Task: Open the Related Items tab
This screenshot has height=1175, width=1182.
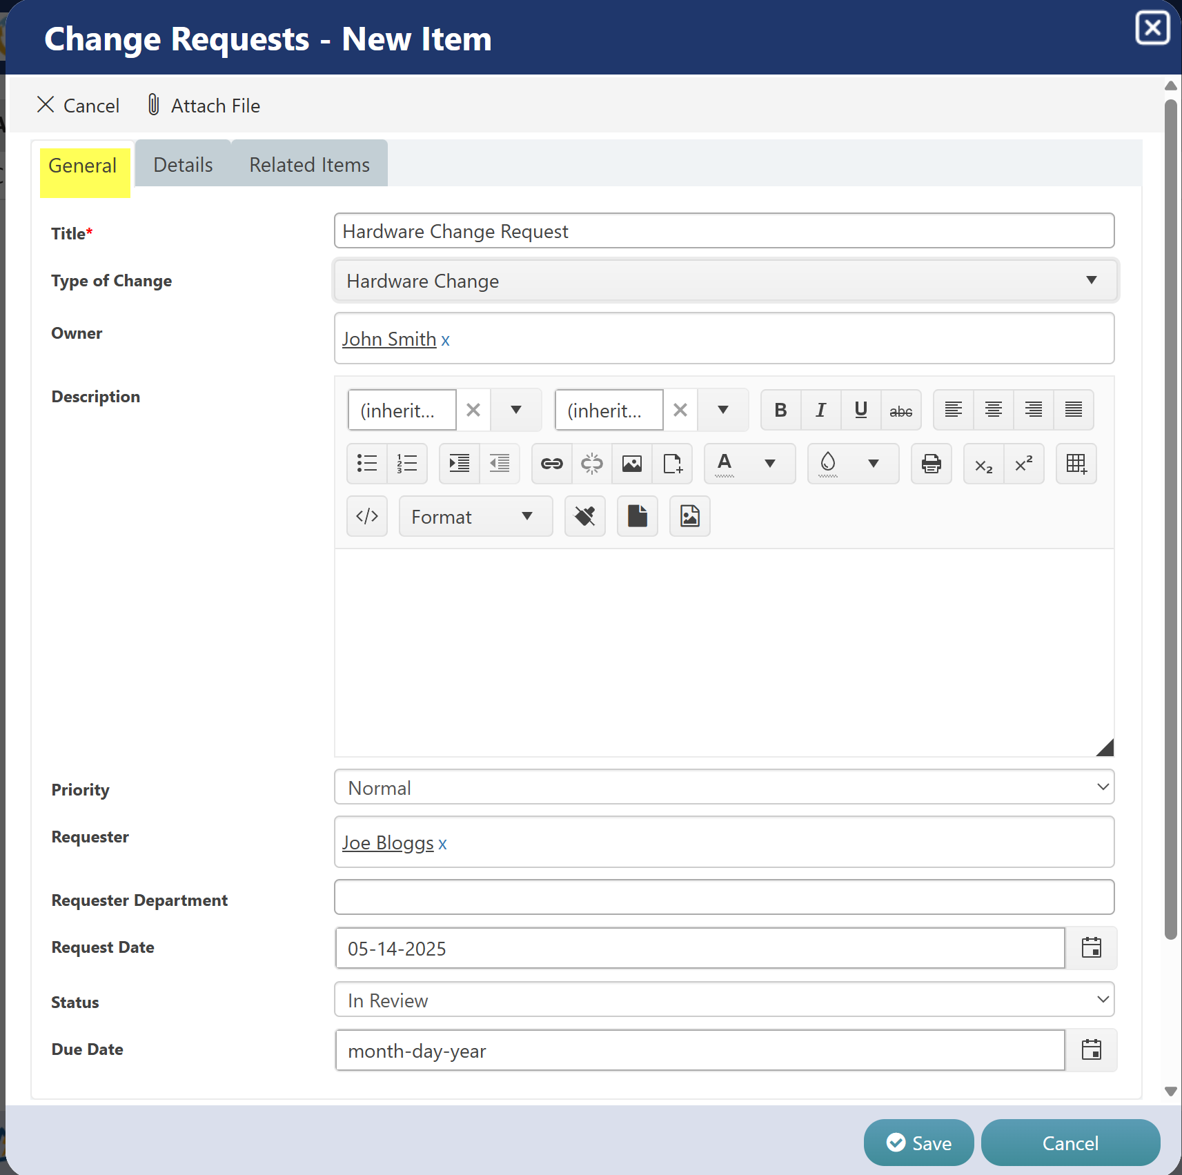Action: coord(309,165)
